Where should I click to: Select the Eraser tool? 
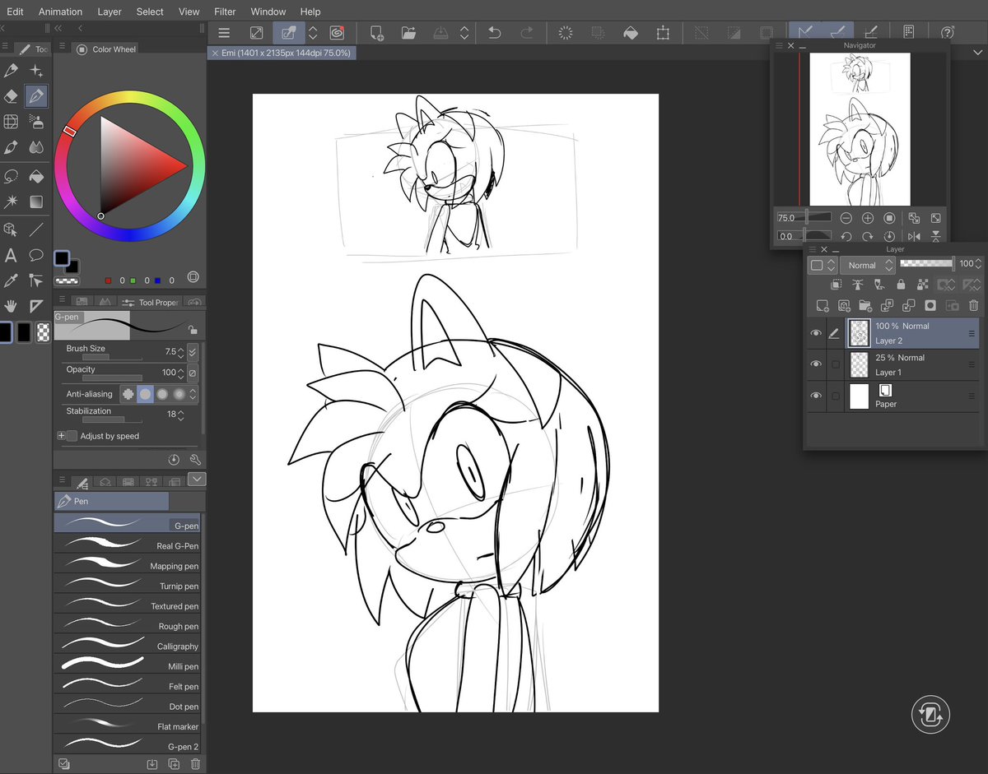11,96
